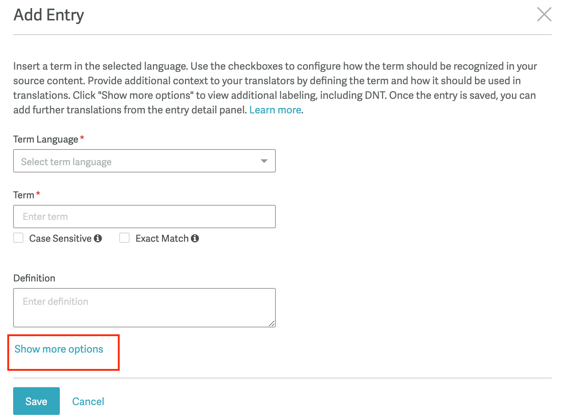
Task: Cancel adding the entry
Action: [88, 401]
